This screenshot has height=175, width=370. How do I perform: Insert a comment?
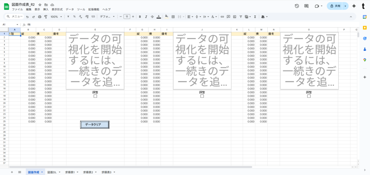[x=228, y=17]
